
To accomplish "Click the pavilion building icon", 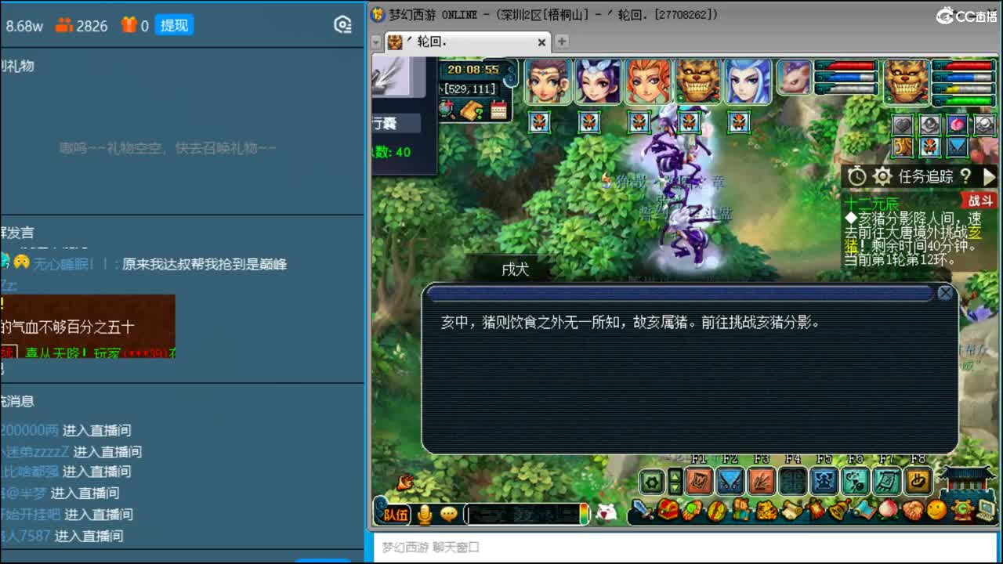I will [966, 479].
